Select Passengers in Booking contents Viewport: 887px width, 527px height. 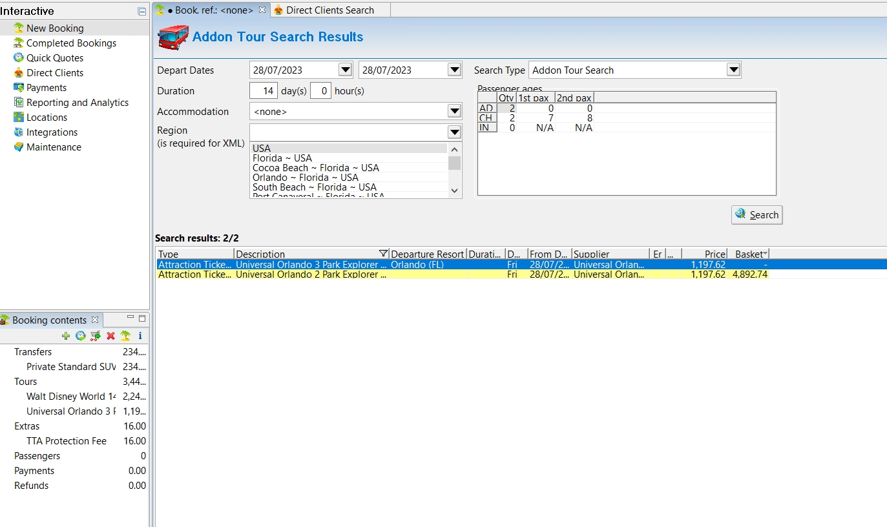tap(37, 456)
